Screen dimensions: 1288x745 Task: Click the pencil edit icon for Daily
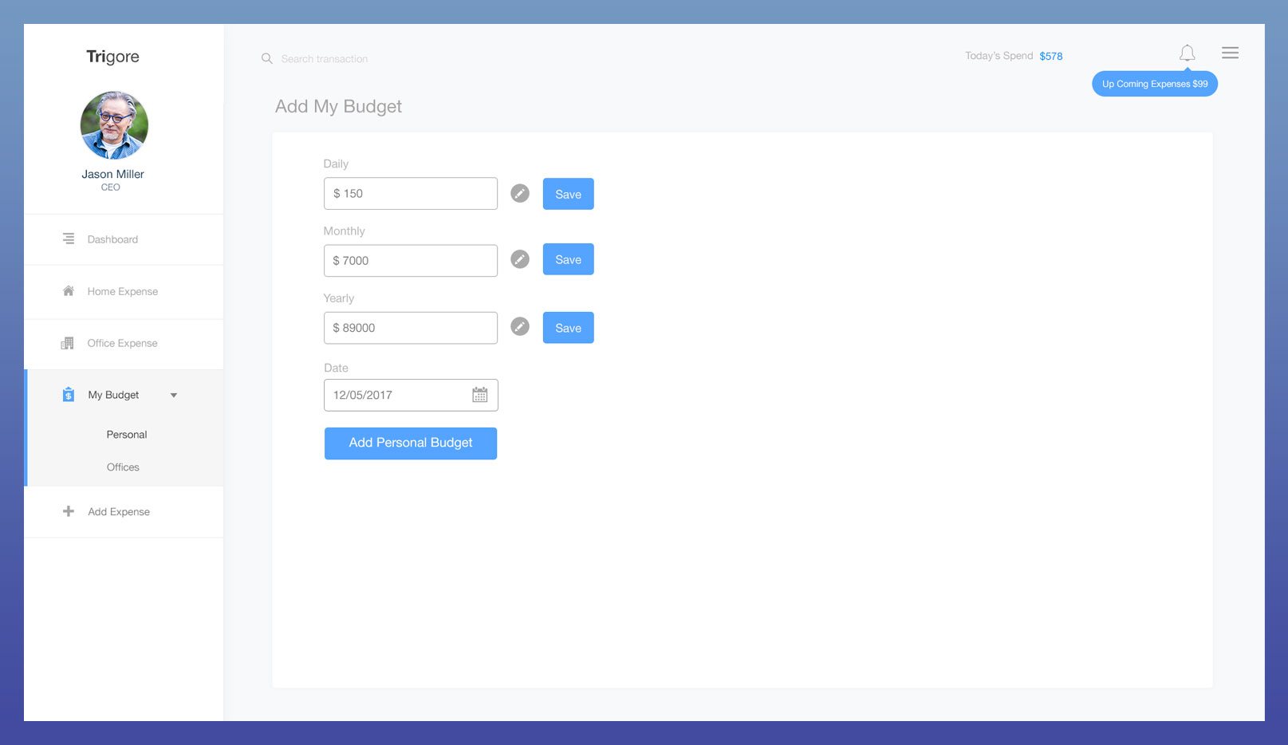(520, 194)
